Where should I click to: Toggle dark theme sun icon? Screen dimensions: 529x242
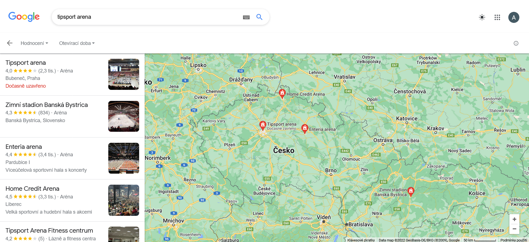coord(482,17)
